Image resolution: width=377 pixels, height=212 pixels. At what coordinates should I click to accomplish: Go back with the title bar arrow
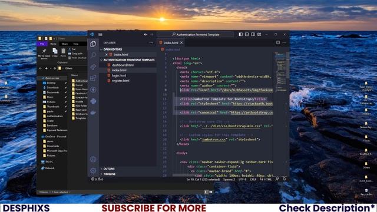[x=145, y=35]
